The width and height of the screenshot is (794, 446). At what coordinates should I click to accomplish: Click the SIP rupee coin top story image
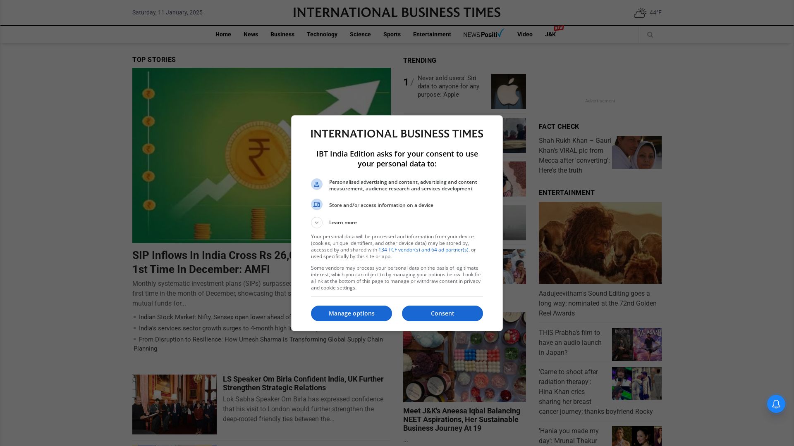(212, 155)
